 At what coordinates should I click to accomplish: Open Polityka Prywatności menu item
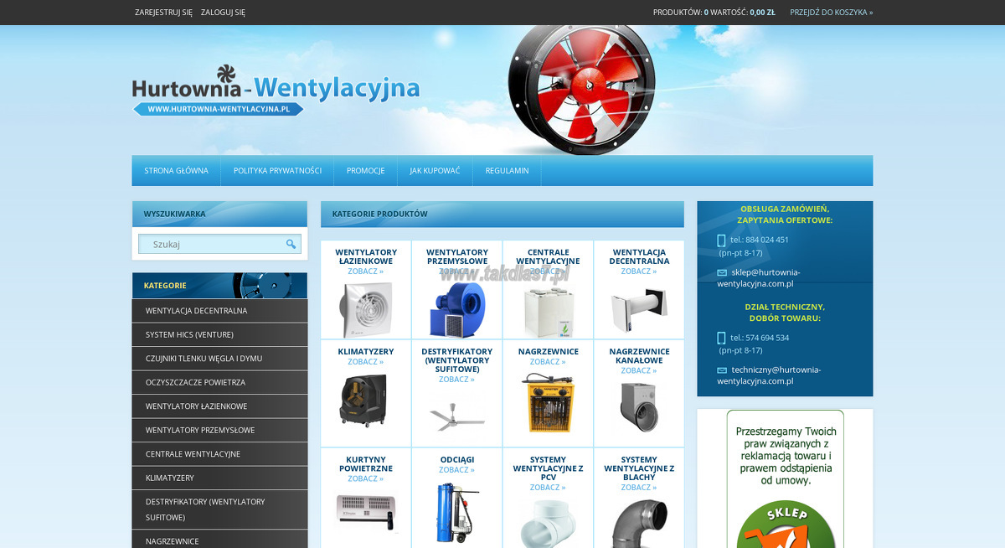pyautogui.click(x=277, y=171)
